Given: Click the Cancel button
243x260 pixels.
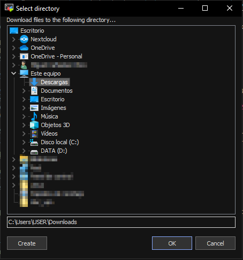Looking at the screenshot, I should pos(215,243).
